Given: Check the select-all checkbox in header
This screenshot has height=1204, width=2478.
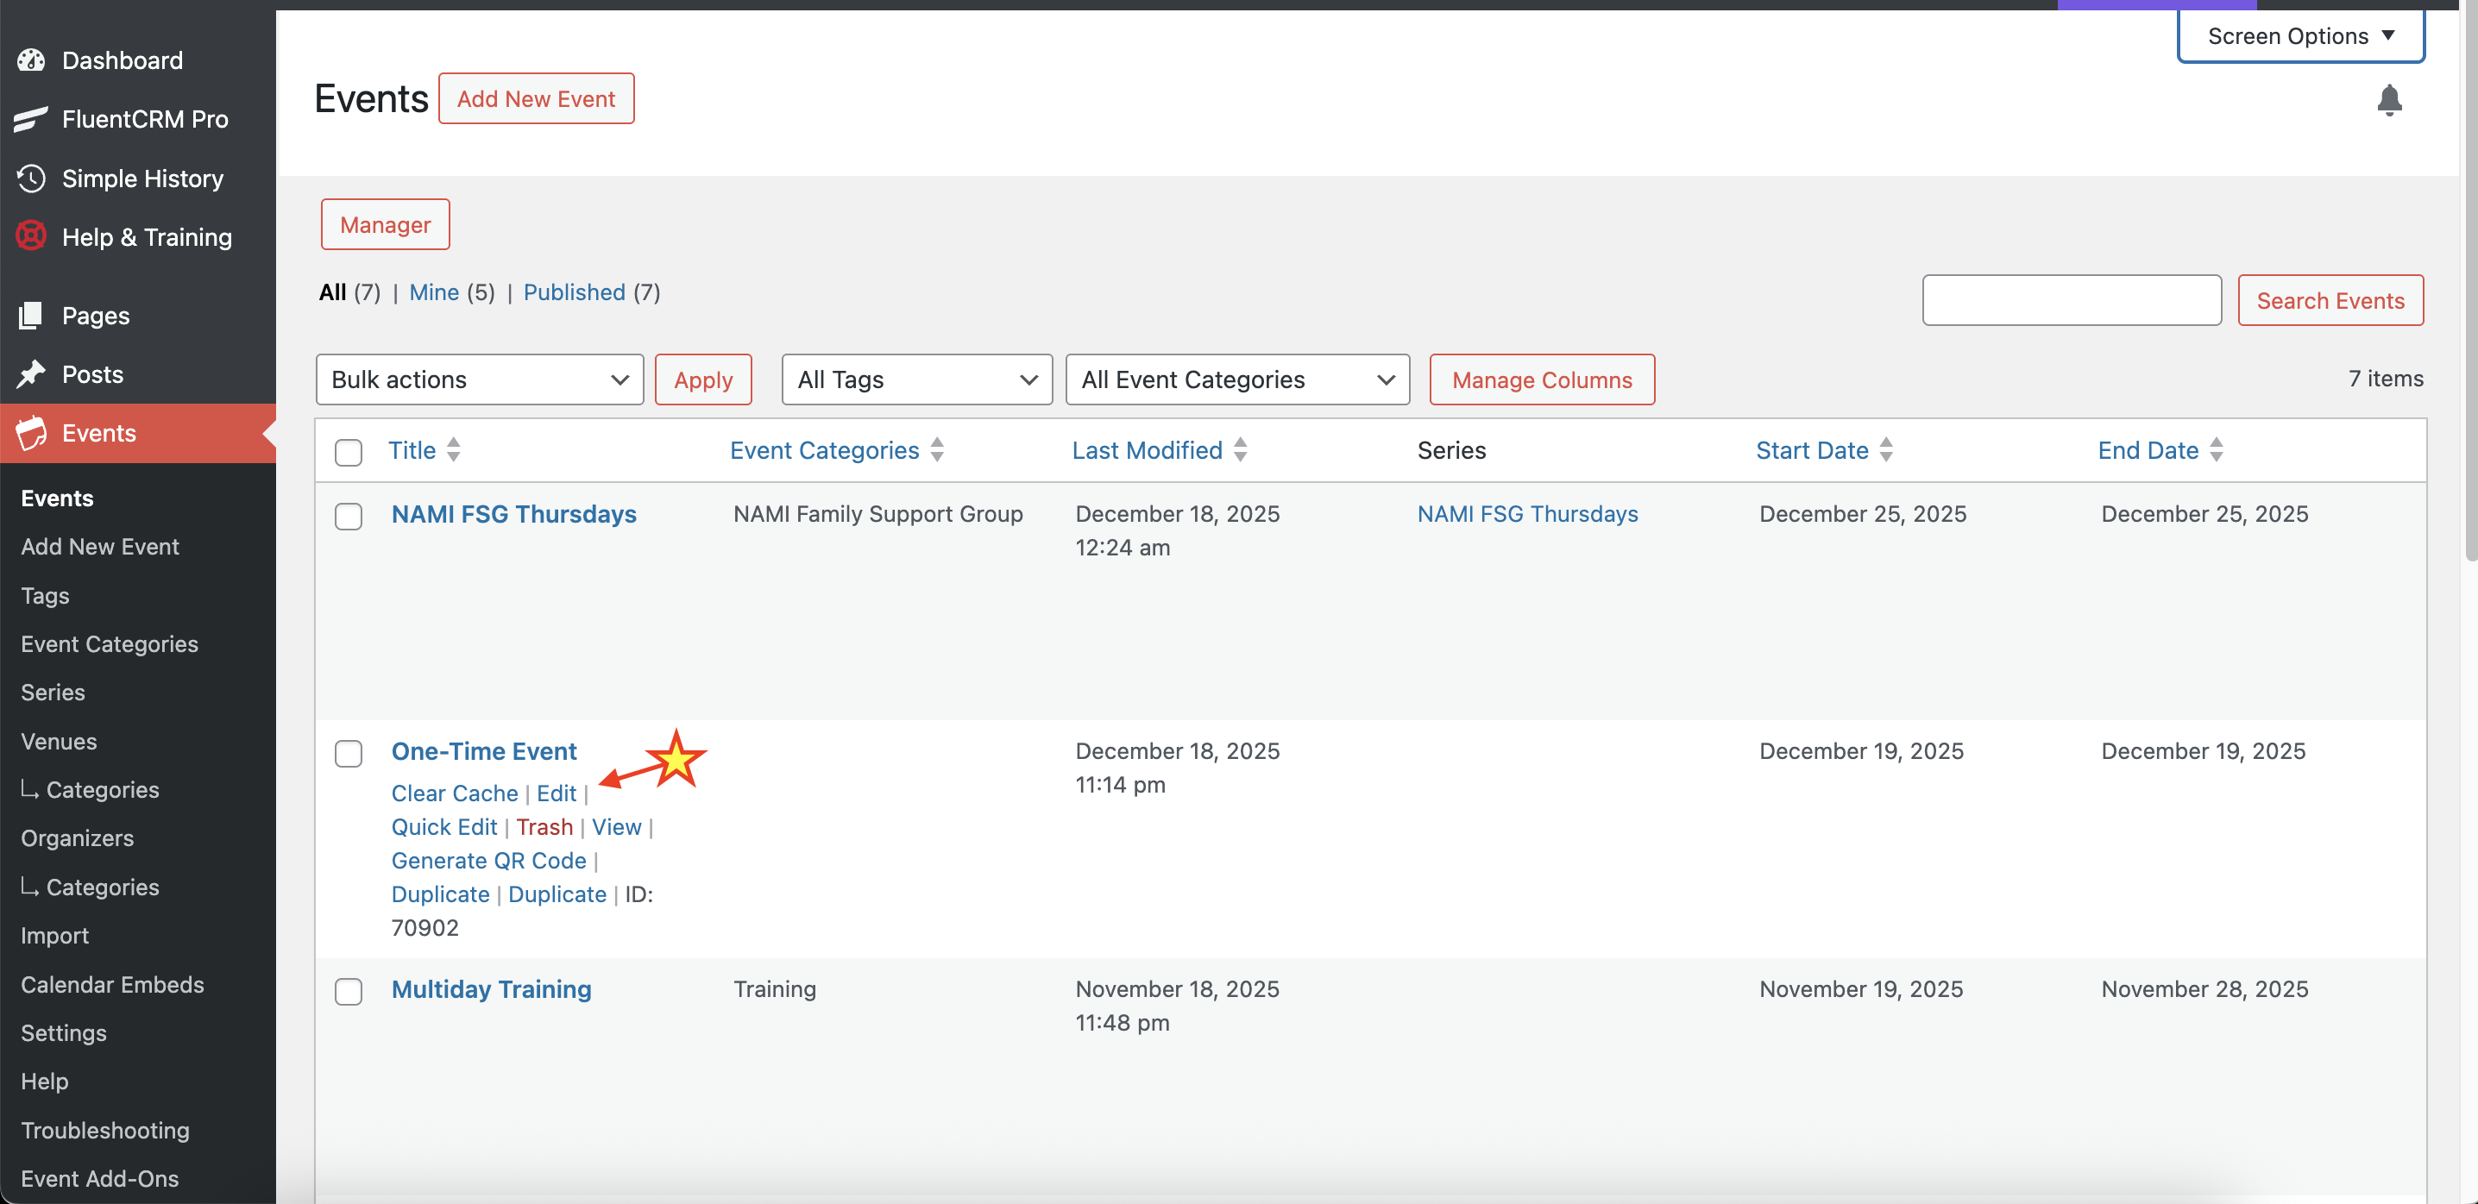Looking at the screenshot, I should click(x=349, y=452).
